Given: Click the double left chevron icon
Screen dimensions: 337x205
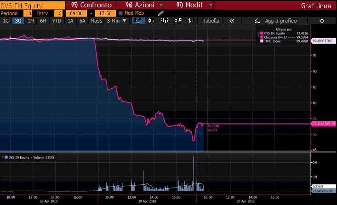Looking at the screenshot, I should click(232, 21).
